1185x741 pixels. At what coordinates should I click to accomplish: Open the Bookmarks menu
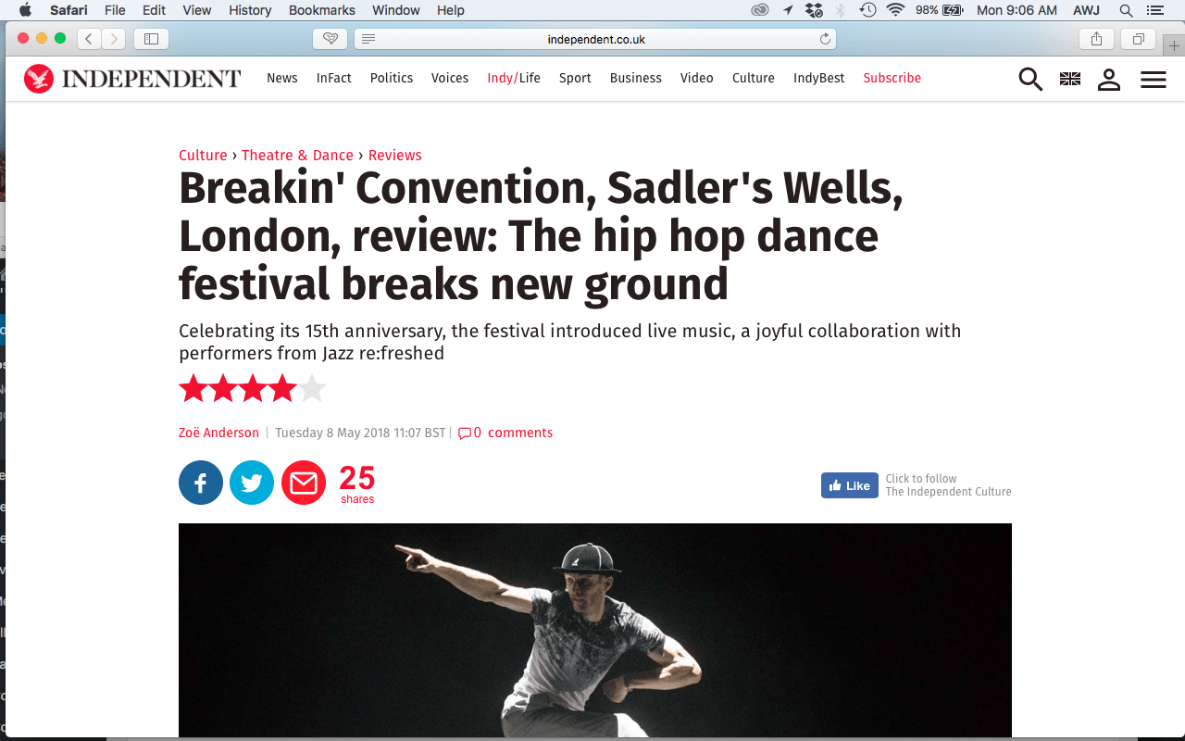click(322, 10)
